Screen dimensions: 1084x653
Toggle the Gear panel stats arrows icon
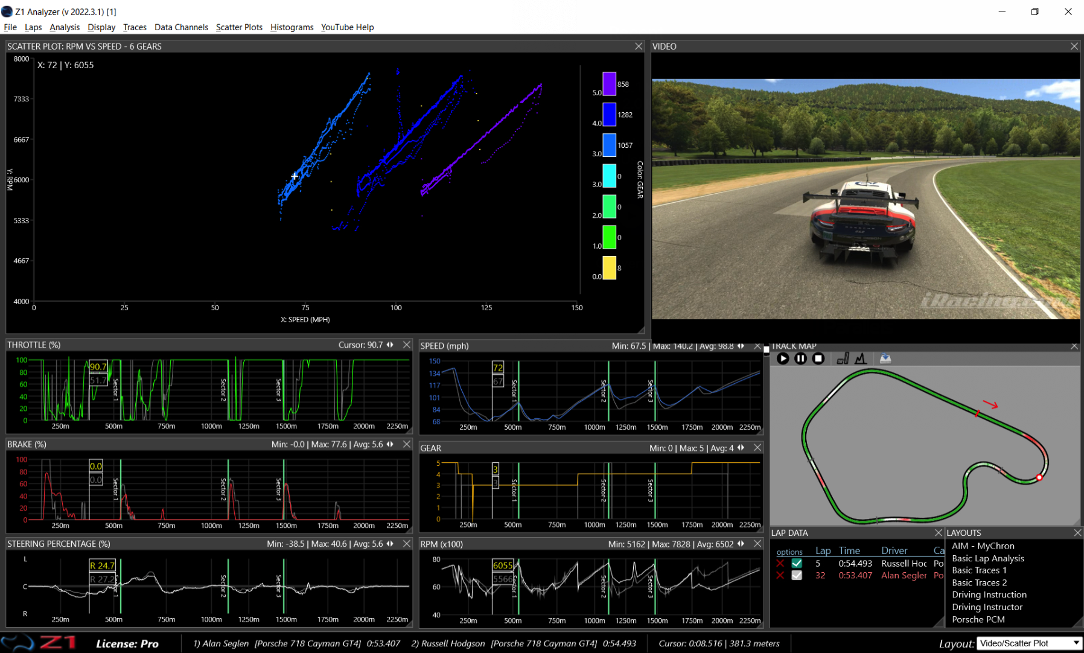[741, 447]
